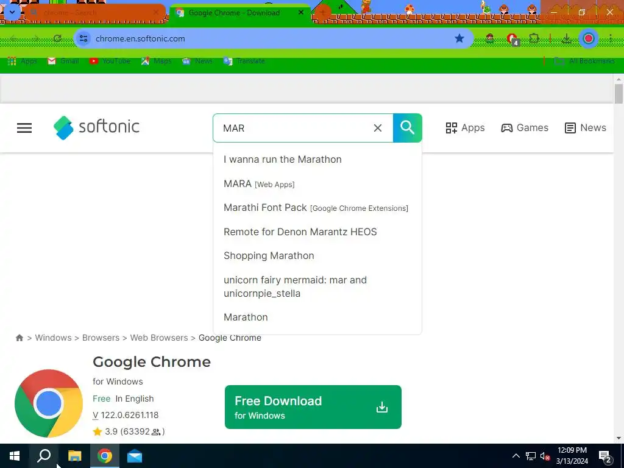
Task: Click the Google Chrome app logo
Action: pyautogui.click(x=49, y=403)
